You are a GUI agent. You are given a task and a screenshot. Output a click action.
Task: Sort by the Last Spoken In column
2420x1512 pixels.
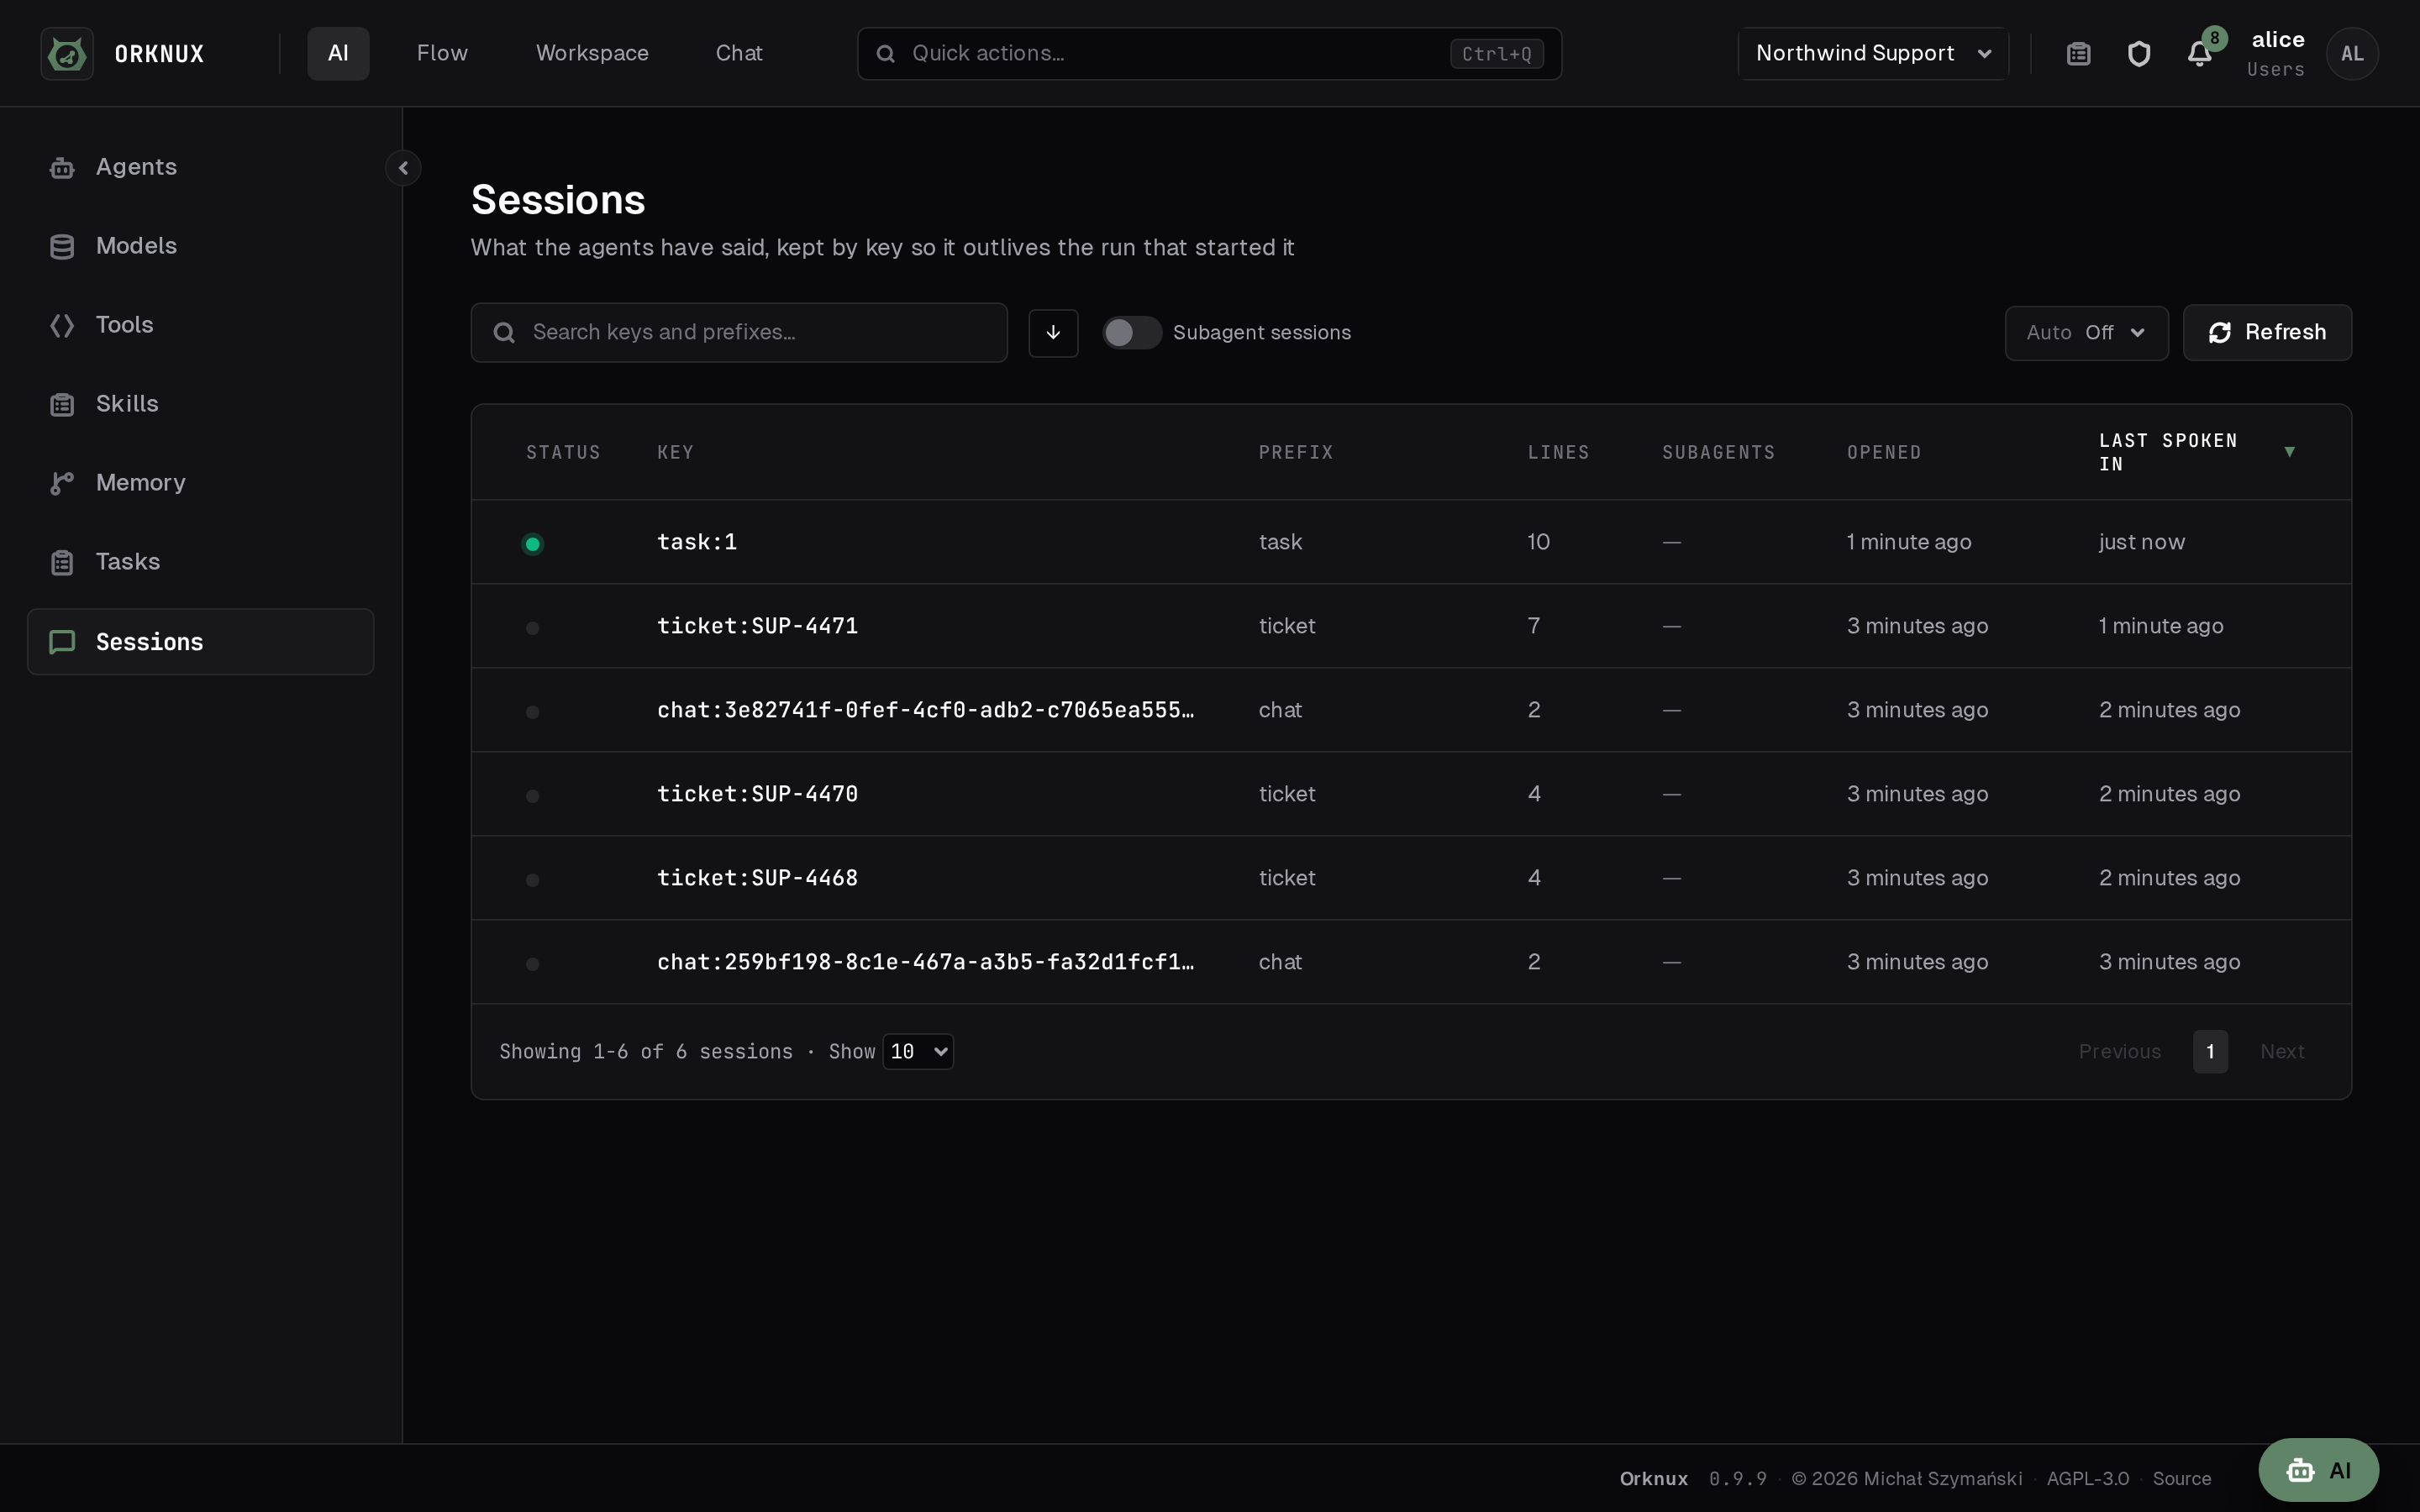click(x=2196, y=452)
